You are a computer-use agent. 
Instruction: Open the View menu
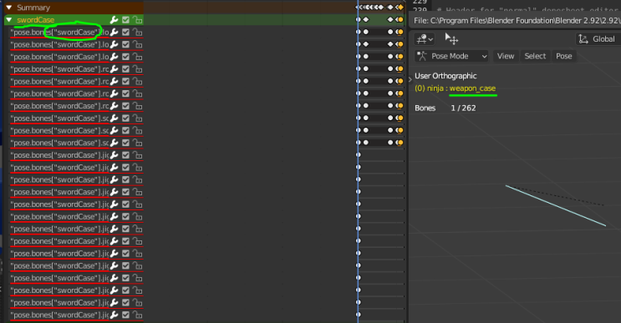(x=506, y=56)
